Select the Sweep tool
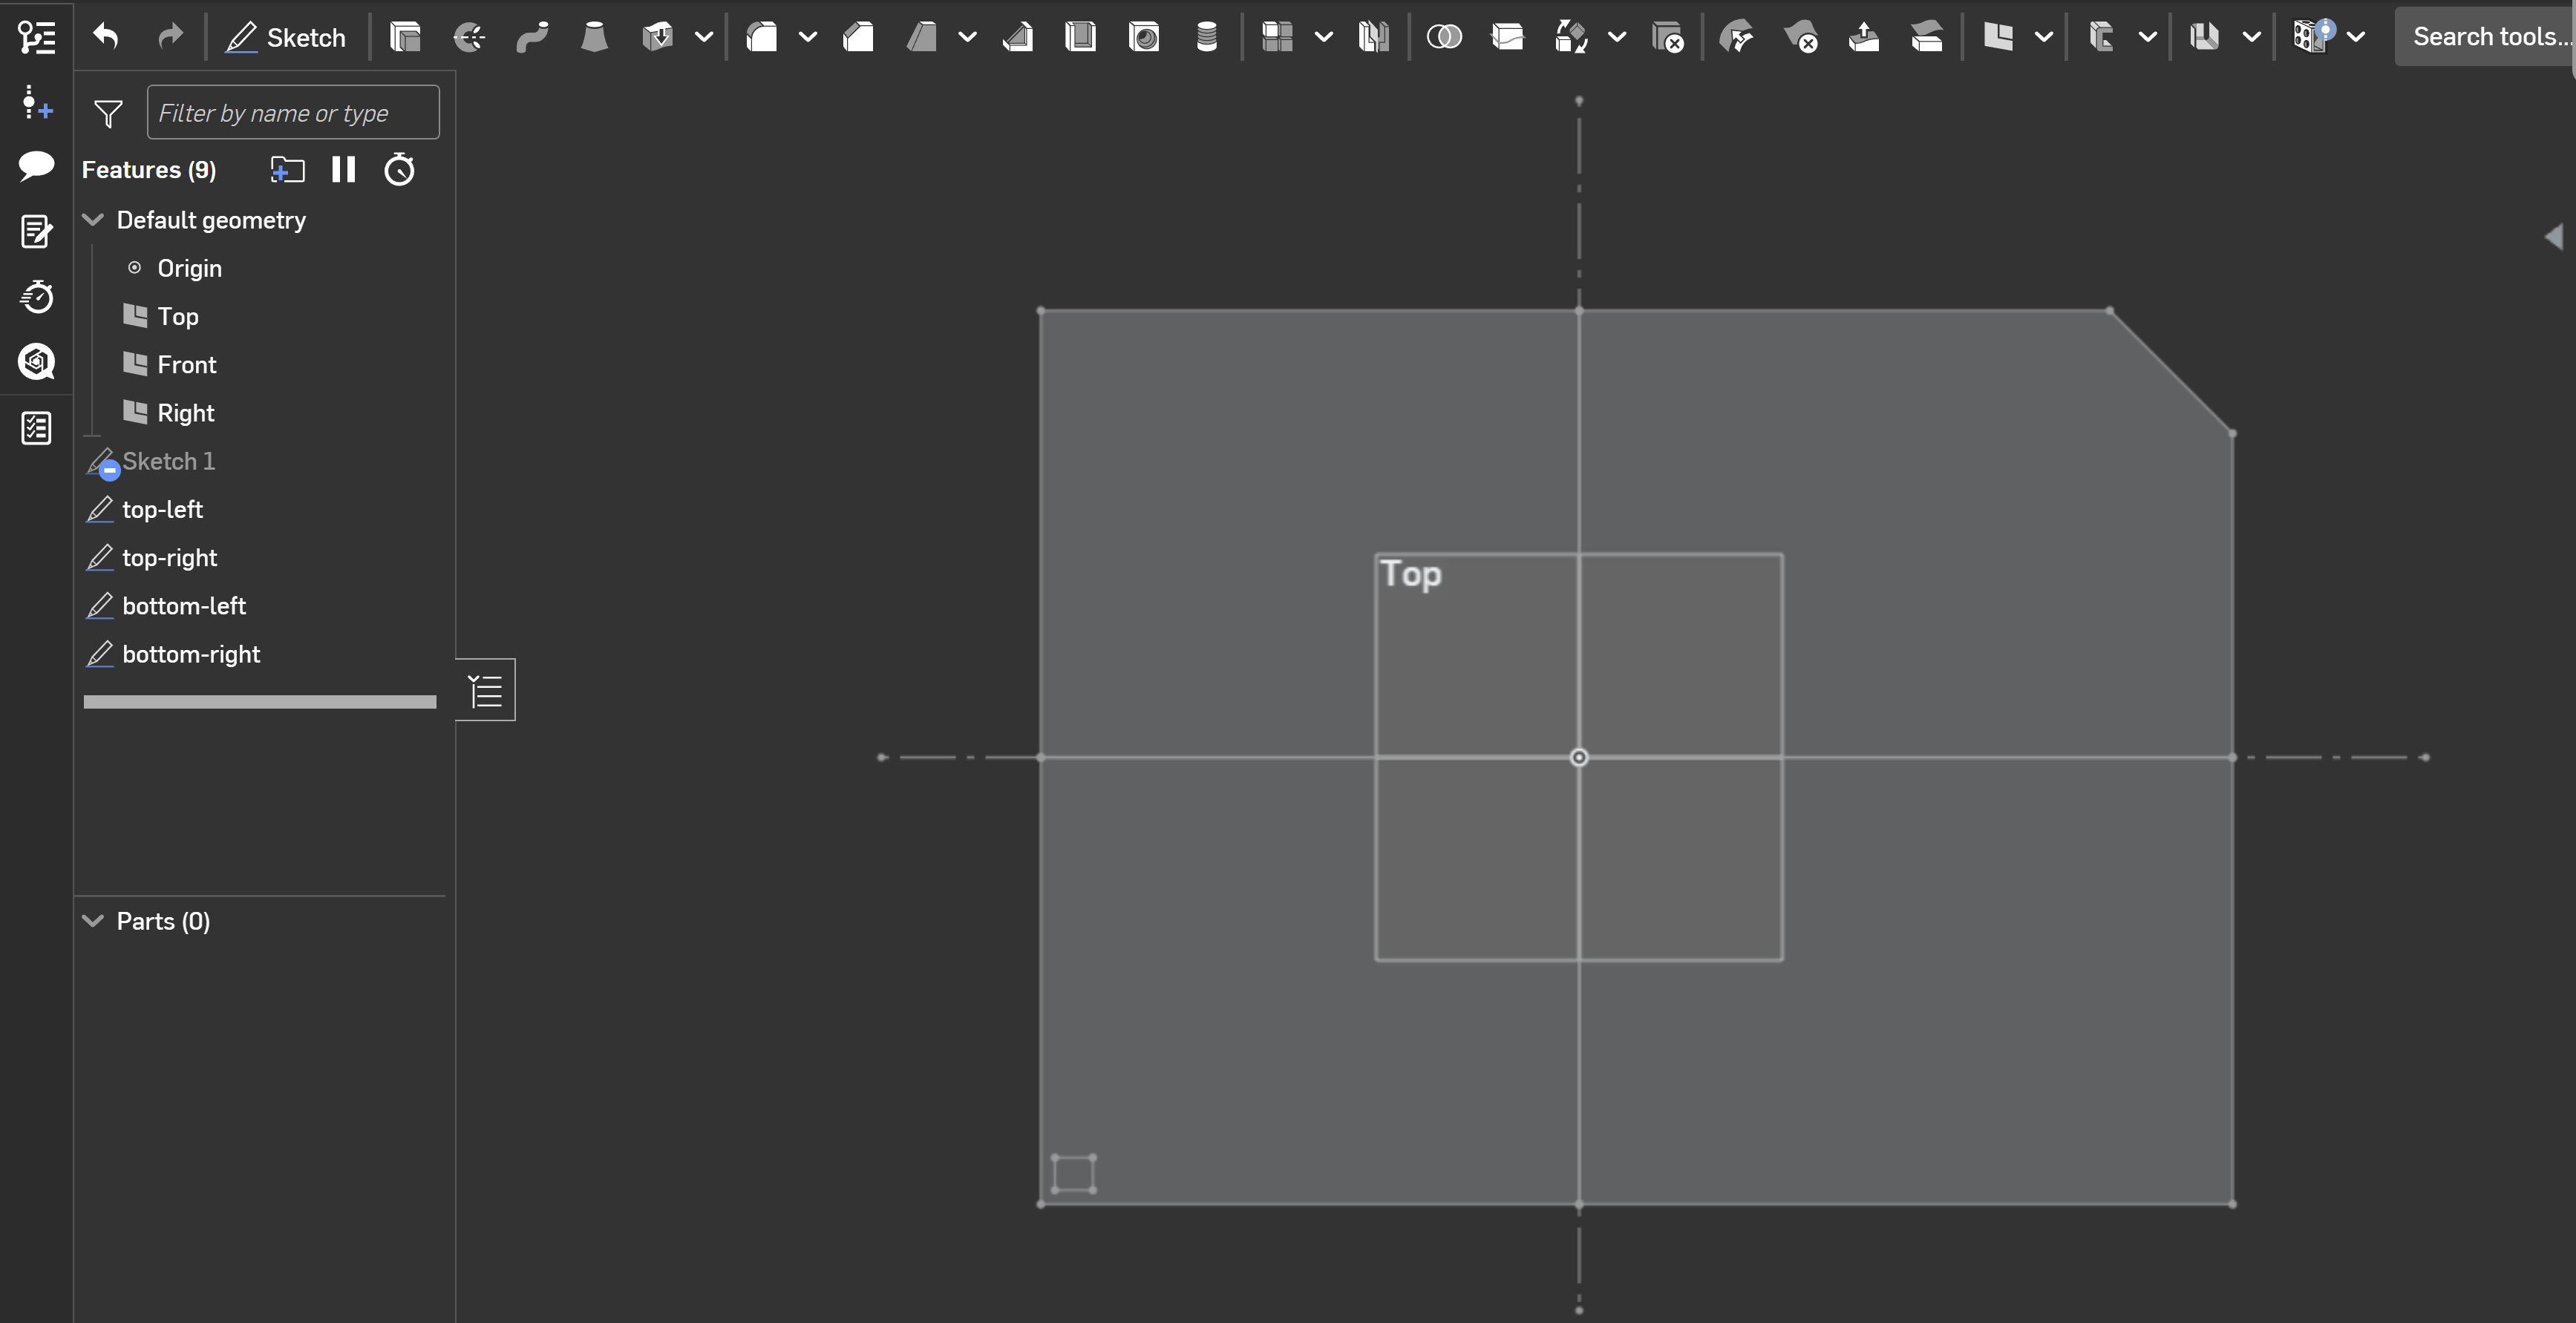2576x1323 pixels. 532,37
